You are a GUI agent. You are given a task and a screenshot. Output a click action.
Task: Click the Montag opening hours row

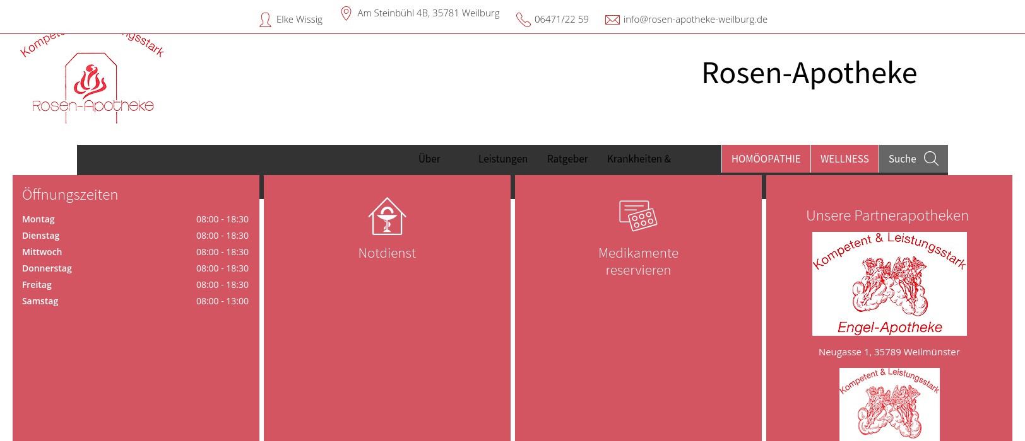point(135,219)
